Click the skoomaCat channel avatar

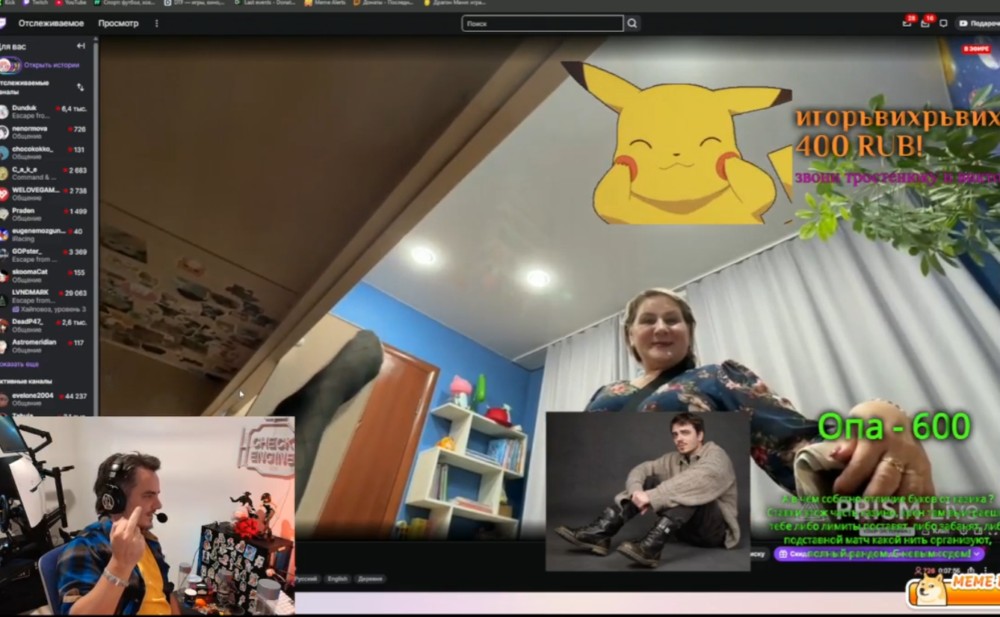4,276
